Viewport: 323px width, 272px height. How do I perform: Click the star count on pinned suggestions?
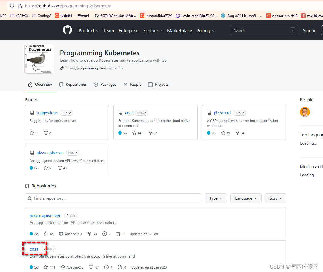[x=34, y=133]
